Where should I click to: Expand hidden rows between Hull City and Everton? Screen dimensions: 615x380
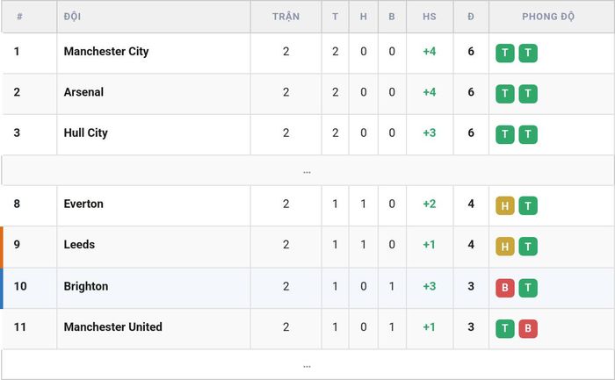click(307, 171)
